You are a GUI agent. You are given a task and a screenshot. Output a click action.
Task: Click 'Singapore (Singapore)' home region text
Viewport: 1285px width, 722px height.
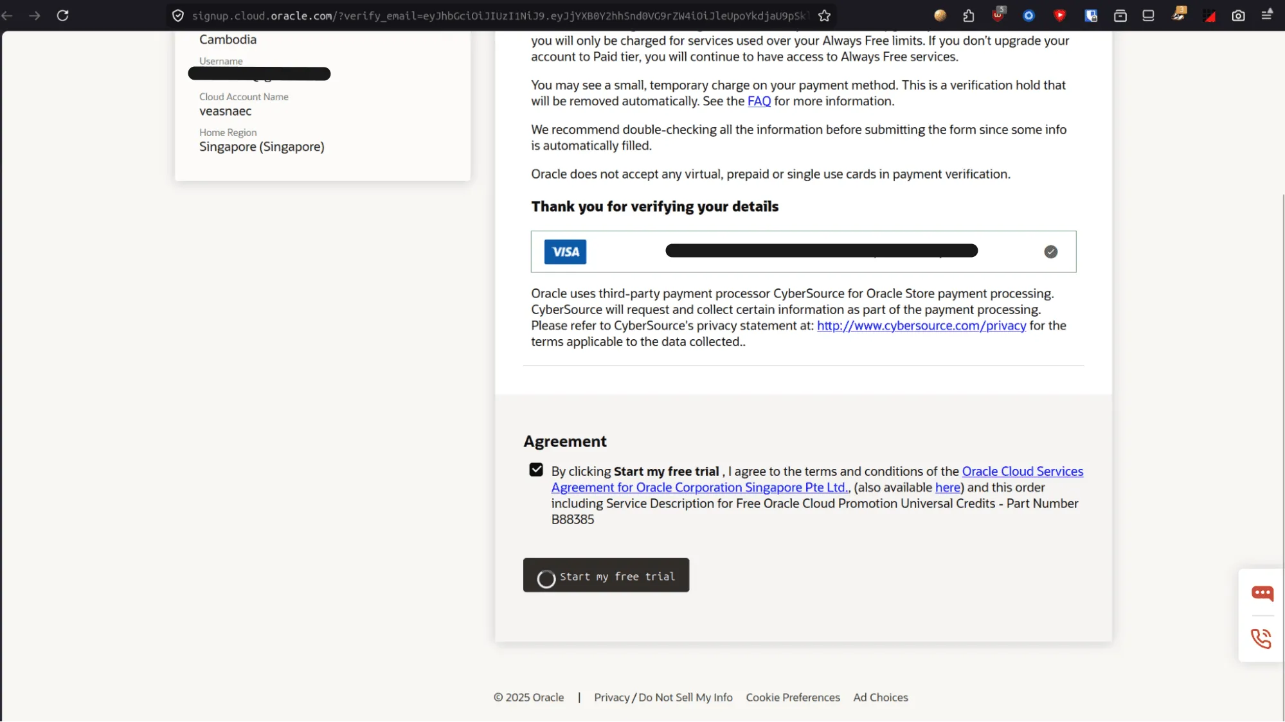(x=262, y=147)
